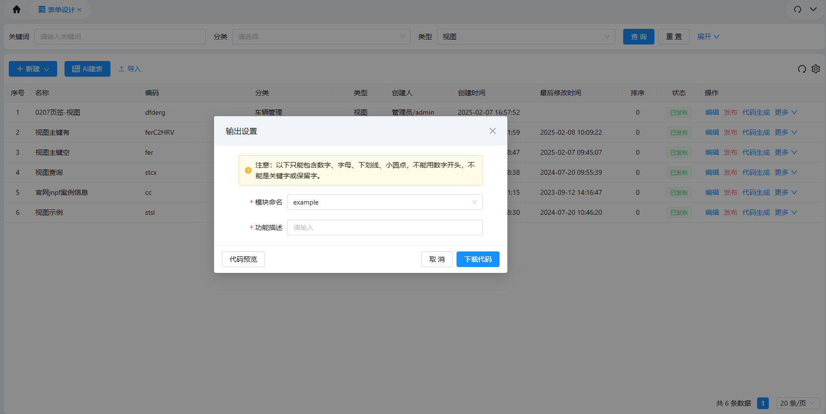Open the column settings gear icon
The width and height of the screenshot is (826, 414).
click(816, 69)
